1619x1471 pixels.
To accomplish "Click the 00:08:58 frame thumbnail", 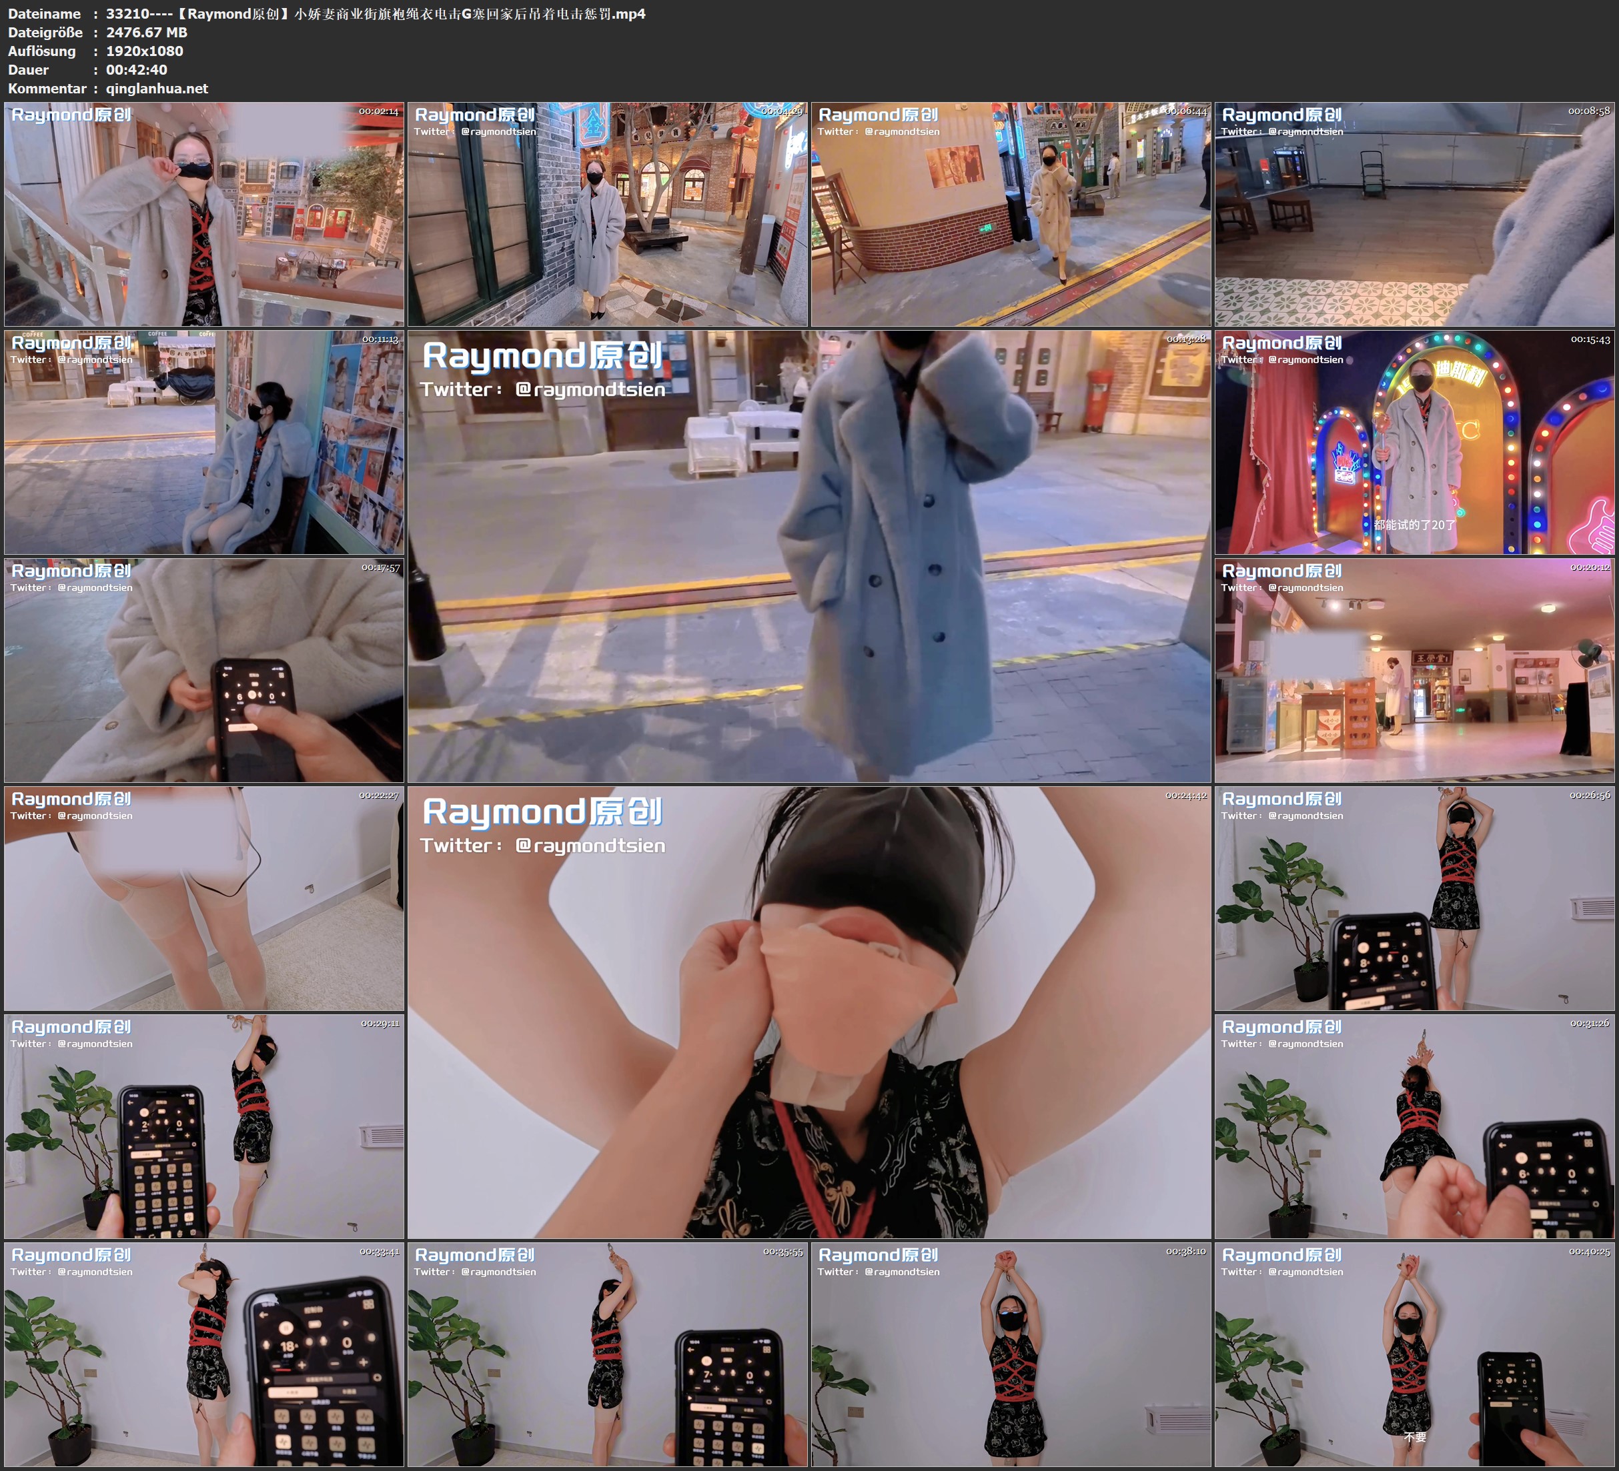I will pyautogui.click(x=1414, y=213).
